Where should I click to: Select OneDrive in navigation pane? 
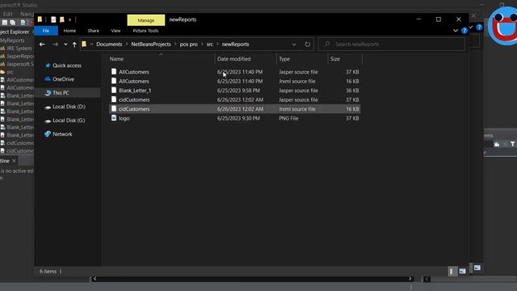point(63,79)
